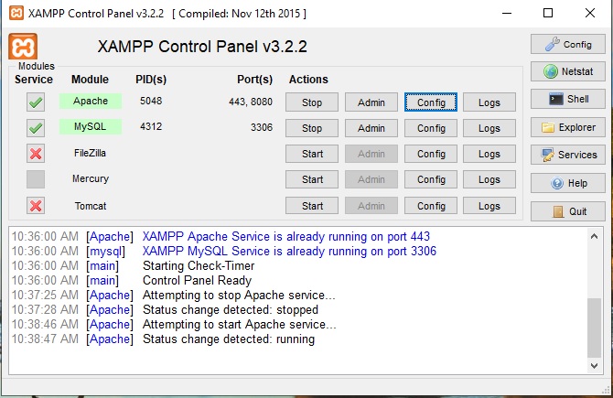This screenshot has height=398, width=613.
Task: Launch the Shell terminal button
Action: (567, 99)
